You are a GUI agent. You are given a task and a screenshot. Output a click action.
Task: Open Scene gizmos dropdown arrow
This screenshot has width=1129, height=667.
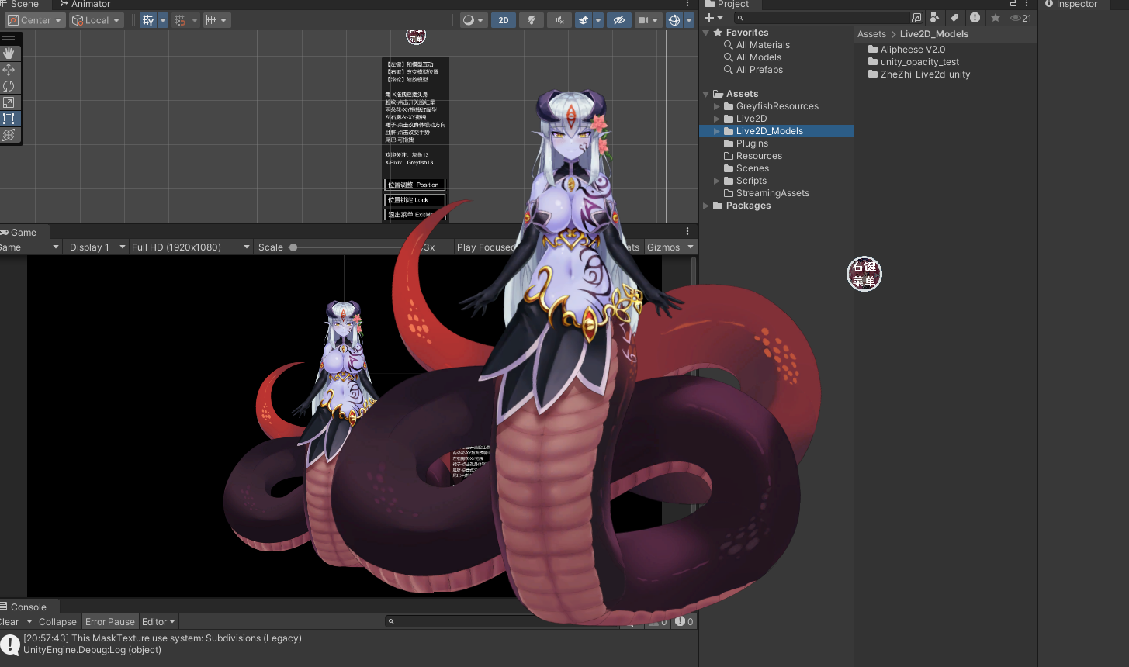pyautogui.click(x=689, y=20)
